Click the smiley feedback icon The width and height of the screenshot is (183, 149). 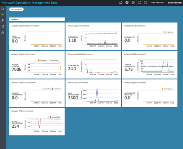[139, 3]
